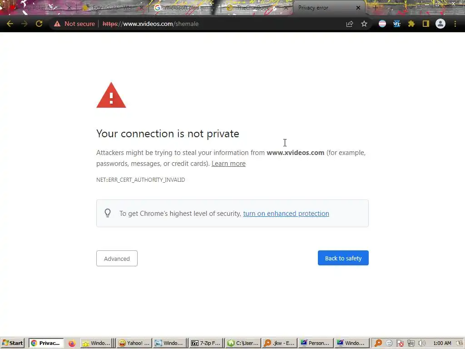Click turn on enhanced protection link

286,214
